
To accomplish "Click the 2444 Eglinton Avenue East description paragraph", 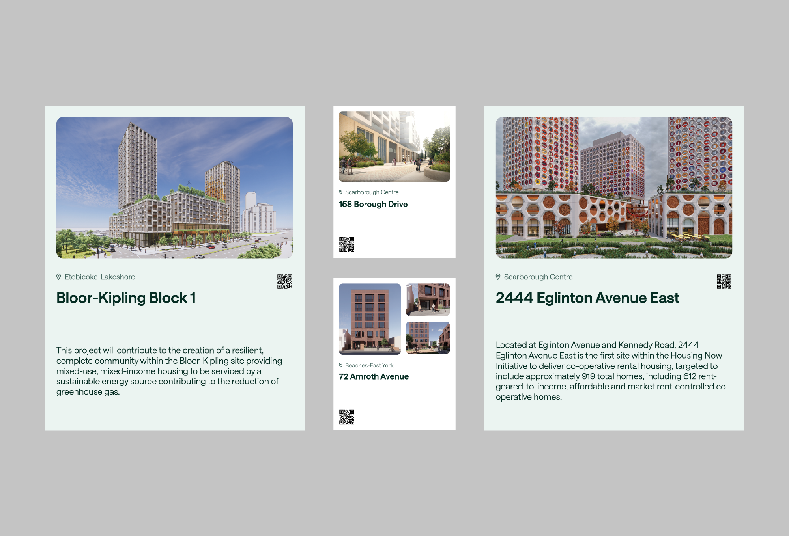I will pos(612,371).
